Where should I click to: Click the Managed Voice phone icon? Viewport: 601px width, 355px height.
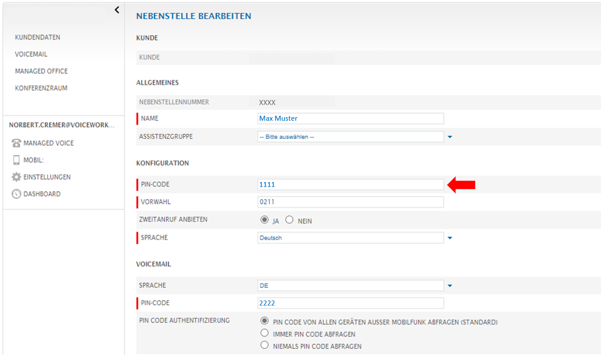(16, 143)
